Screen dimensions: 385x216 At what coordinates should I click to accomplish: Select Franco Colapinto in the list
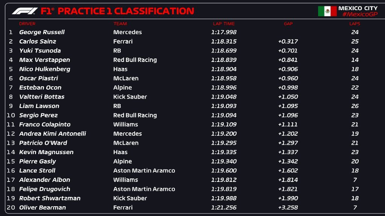(45, 124)
